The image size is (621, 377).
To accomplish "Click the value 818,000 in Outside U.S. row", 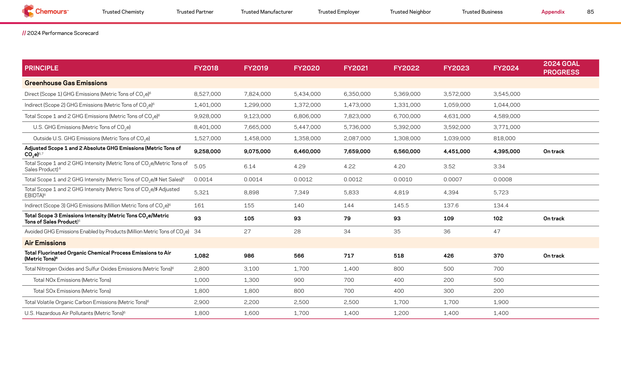I will 504,138.
